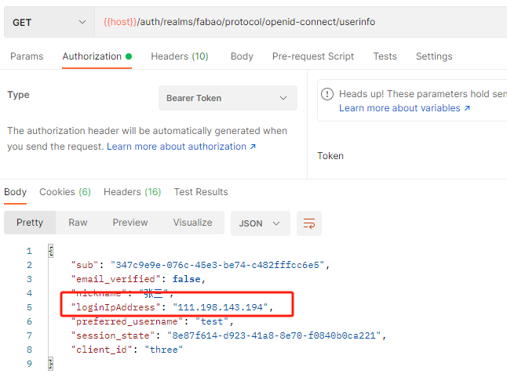Image resolution: width=507 pixels, height=377 pixels.
Task: Show the response Cookies (6) tab
Action: [65, 192]
